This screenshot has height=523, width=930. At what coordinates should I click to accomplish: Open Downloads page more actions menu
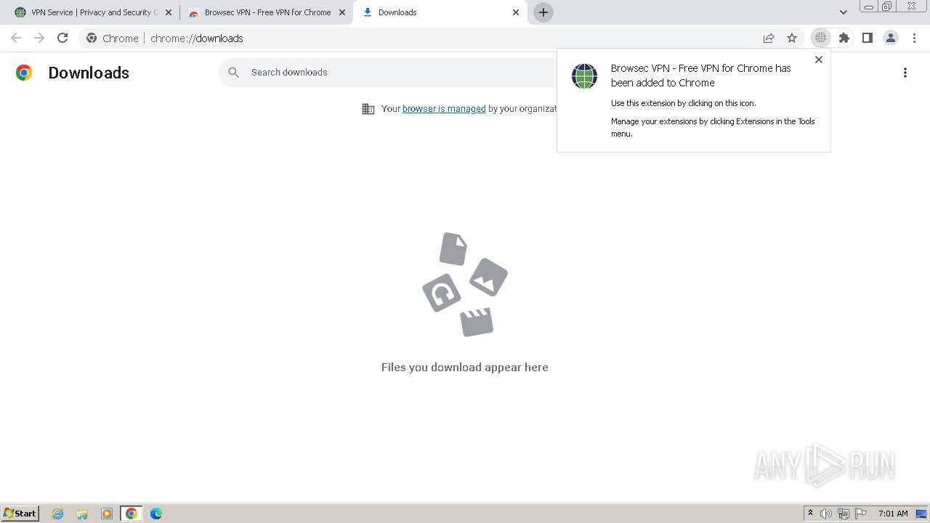pos(905,73)
